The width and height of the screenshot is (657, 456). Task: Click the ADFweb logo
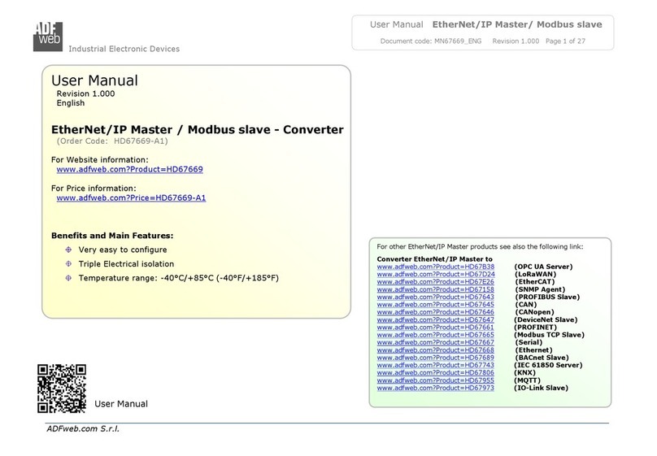click(48, 37)
